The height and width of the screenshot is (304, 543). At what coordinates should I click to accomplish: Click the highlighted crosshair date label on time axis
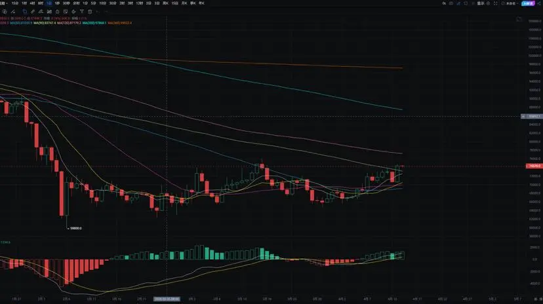pos(167,299)
